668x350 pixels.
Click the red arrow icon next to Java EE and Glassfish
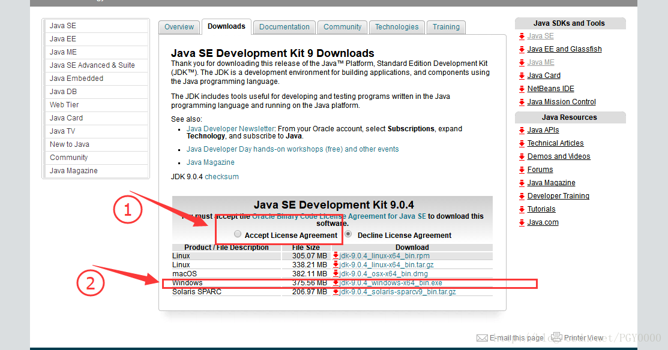click(x=522, y=49)
